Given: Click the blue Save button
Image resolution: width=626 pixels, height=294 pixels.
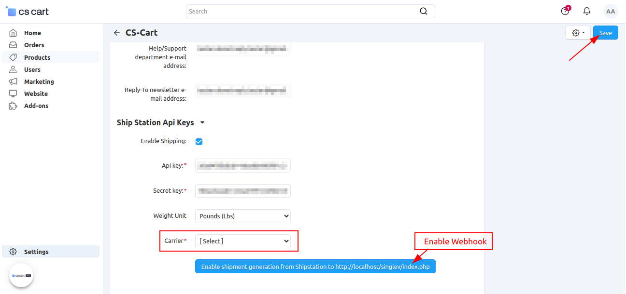Looking at the screenshot, I should click(606, 33).
